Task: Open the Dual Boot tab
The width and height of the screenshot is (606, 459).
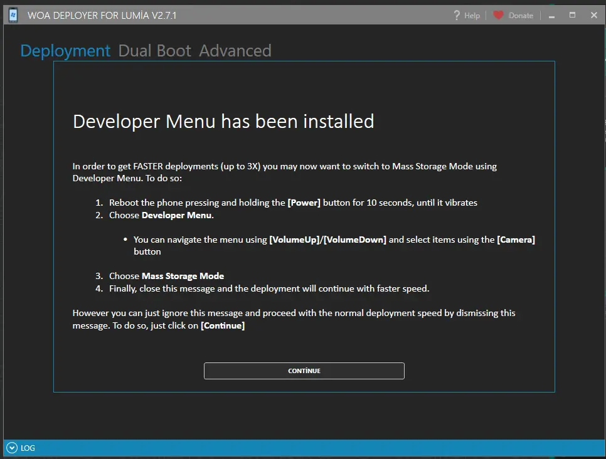Action: (x=154, y=51)
